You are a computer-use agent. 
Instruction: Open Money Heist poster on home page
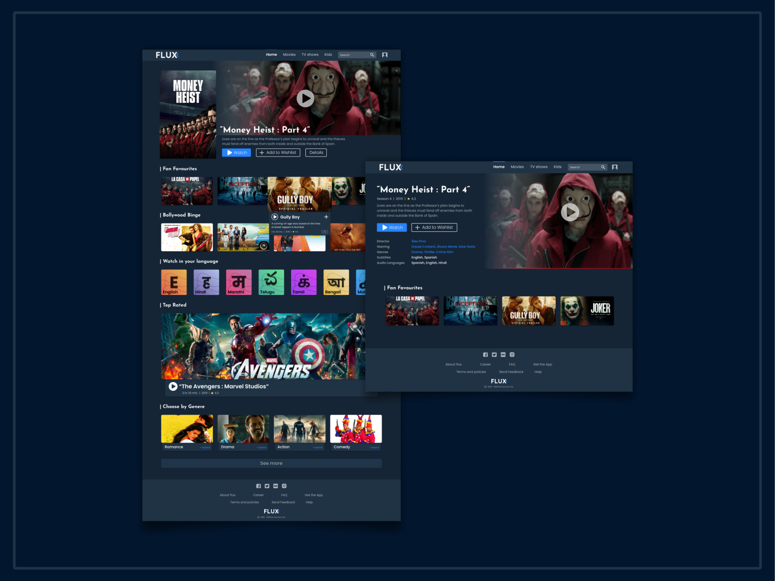tap(188, 114)
